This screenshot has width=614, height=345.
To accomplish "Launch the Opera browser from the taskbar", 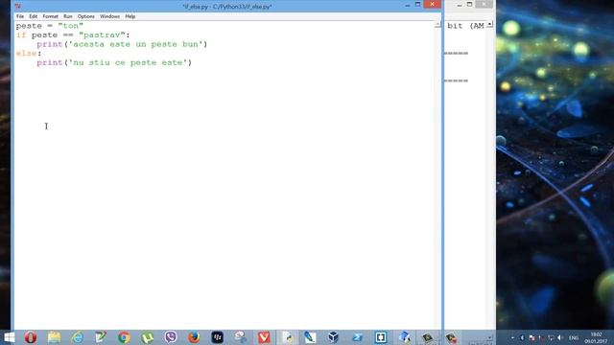I will pyautogui.click(x=31, y=337).
